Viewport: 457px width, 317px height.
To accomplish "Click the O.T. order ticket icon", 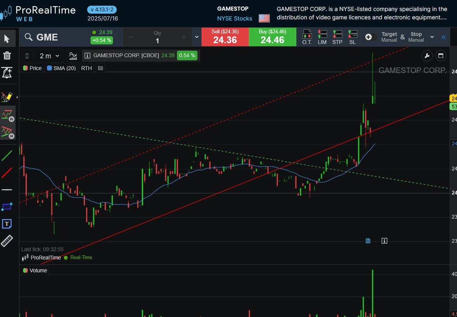I will [x=307, y=37].
